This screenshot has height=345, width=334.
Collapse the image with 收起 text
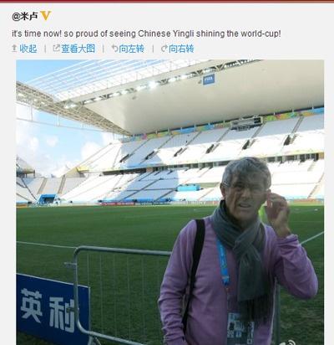(28, 49)
